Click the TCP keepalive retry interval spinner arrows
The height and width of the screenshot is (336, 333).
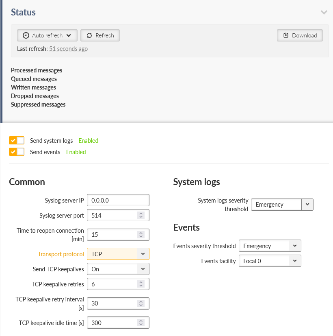point(141,303)
